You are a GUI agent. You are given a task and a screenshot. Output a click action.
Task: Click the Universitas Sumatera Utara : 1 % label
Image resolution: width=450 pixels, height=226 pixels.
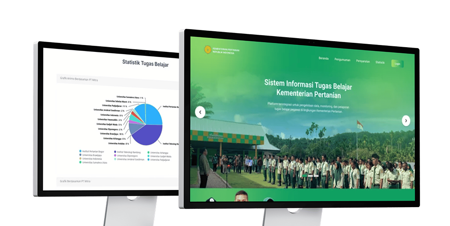[130, 98]
